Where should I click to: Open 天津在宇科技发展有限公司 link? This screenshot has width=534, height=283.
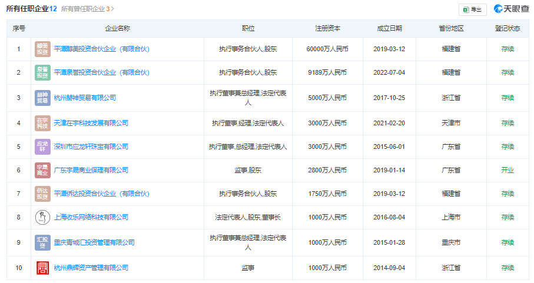tap(91, 123)
